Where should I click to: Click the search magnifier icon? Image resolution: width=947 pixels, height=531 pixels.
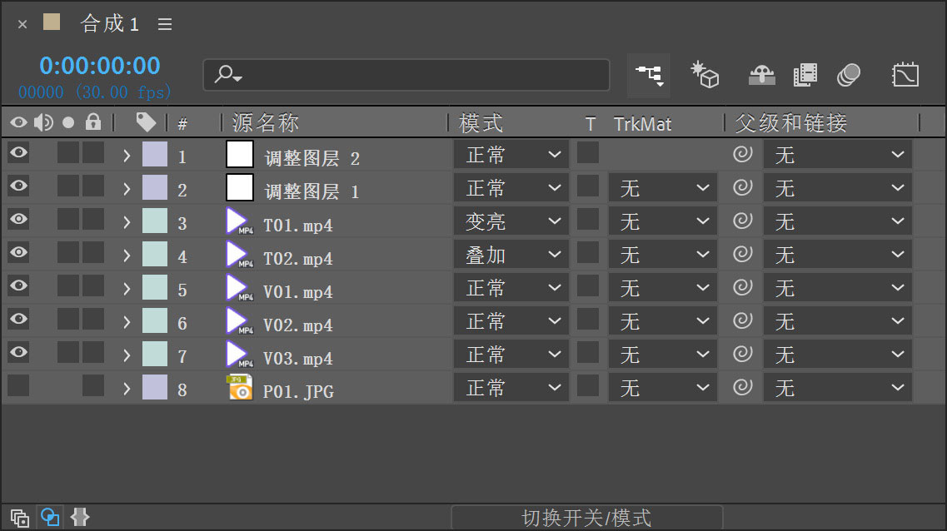tap(227, 75)
